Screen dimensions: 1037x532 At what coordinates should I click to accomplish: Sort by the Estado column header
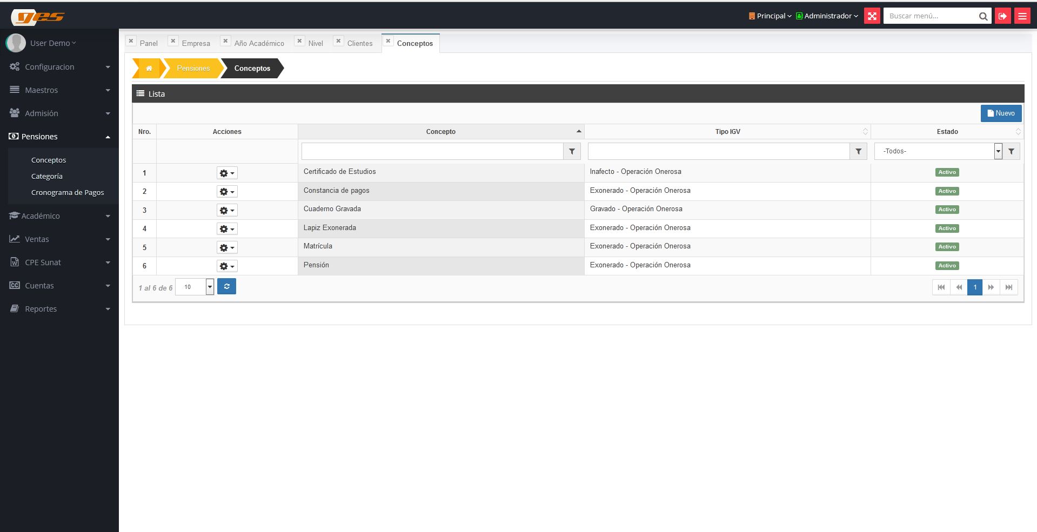(x=947, y=132)
